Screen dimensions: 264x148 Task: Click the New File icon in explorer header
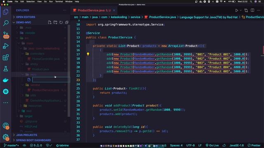(49, 22)
